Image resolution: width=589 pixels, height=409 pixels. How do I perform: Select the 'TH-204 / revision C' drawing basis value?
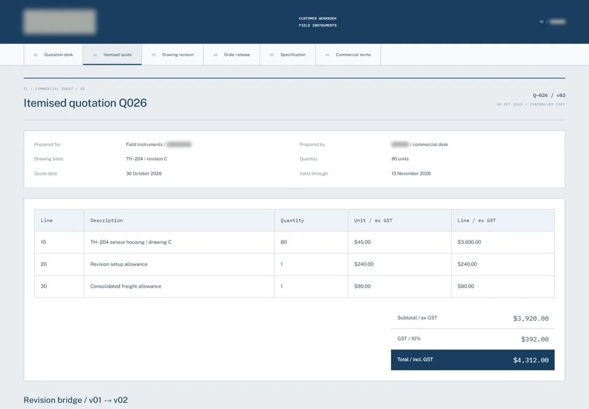[x=147, y=159]
